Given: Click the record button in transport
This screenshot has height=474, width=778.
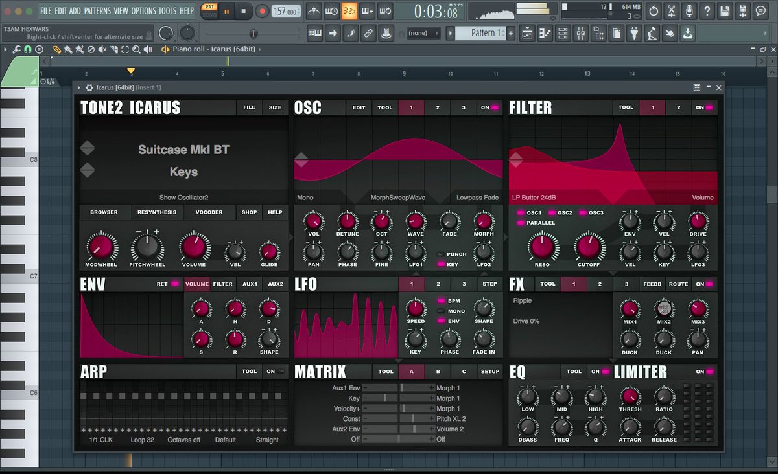Looking at the screenshot, I should (x=262, y=11).
